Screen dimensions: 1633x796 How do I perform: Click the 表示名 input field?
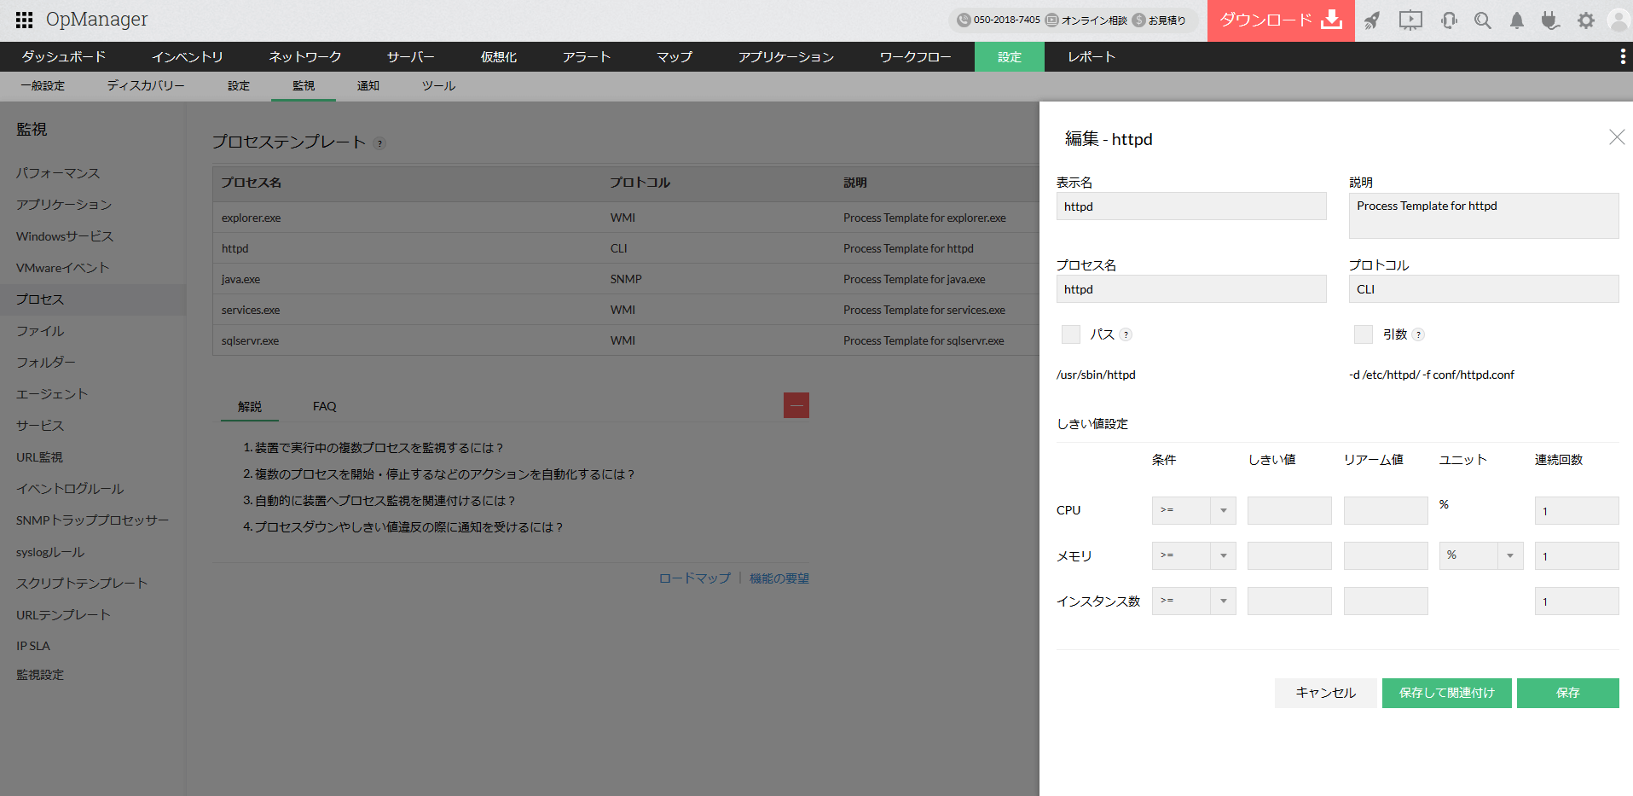(1191, 206)
